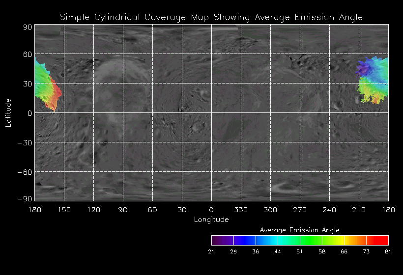Image resolution: width=403 pixels, height=275 pixels.
Task: Select the red end of the colorbar
Action: coord(381,240)
